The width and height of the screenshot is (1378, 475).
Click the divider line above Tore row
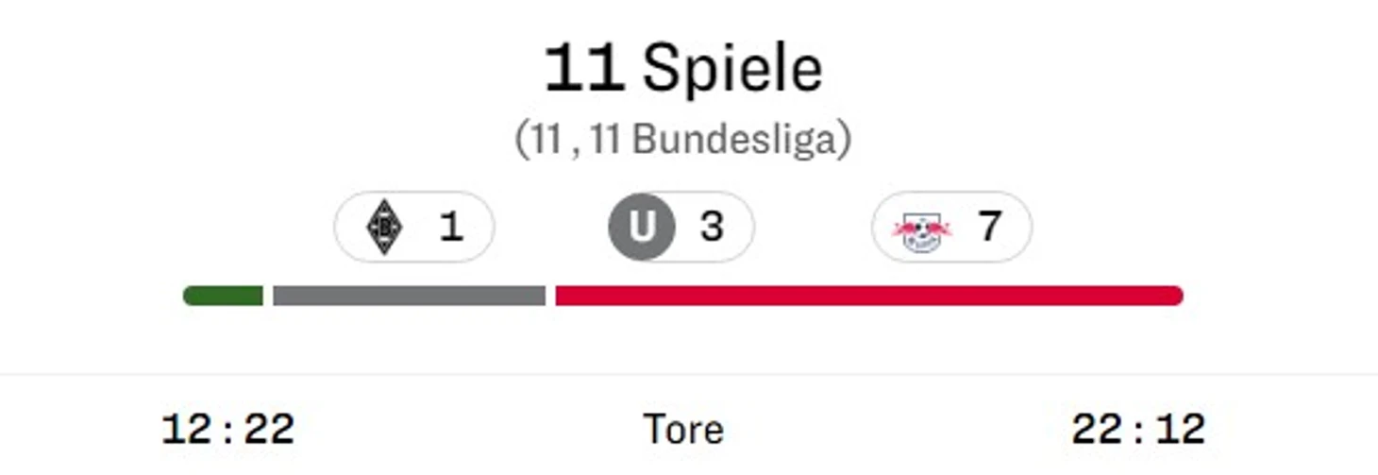point(689,374)
